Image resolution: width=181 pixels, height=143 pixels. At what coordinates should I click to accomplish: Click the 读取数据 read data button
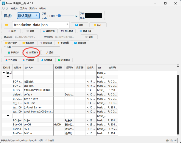(49, 31)
